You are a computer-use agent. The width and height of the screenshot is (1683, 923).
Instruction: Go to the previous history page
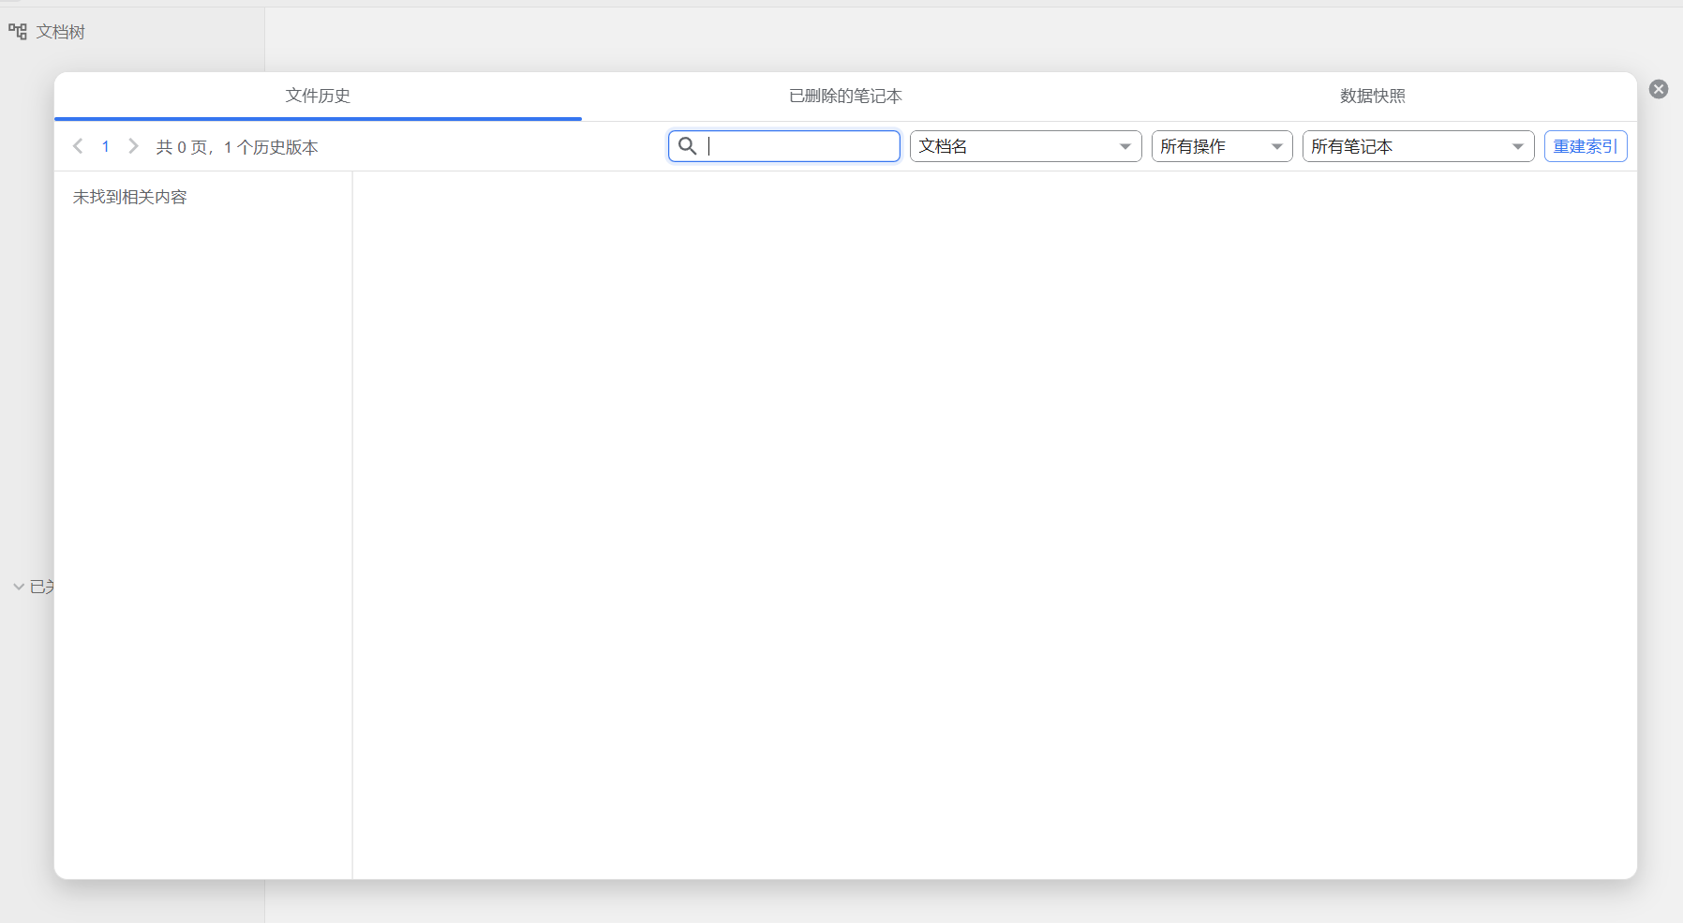[x=79, y=146]
